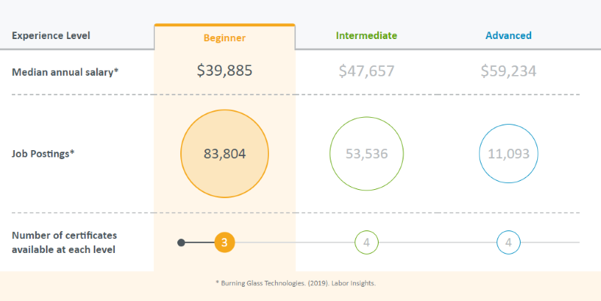Click the certificate slider track after Advanced
This screenshot has width=601, height=301.
click(550, 242)
